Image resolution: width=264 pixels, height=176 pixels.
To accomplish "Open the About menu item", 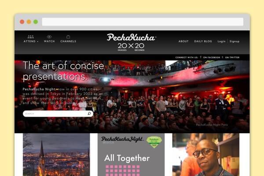I will (183, 41).
